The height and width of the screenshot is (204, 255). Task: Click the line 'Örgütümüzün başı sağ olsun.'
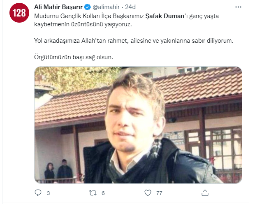click(74, 57)
